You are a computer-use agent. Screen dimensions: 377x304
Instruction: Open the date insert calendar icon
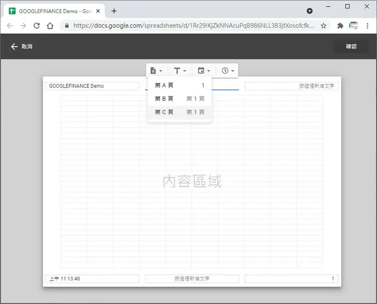(x=201, y=71)
